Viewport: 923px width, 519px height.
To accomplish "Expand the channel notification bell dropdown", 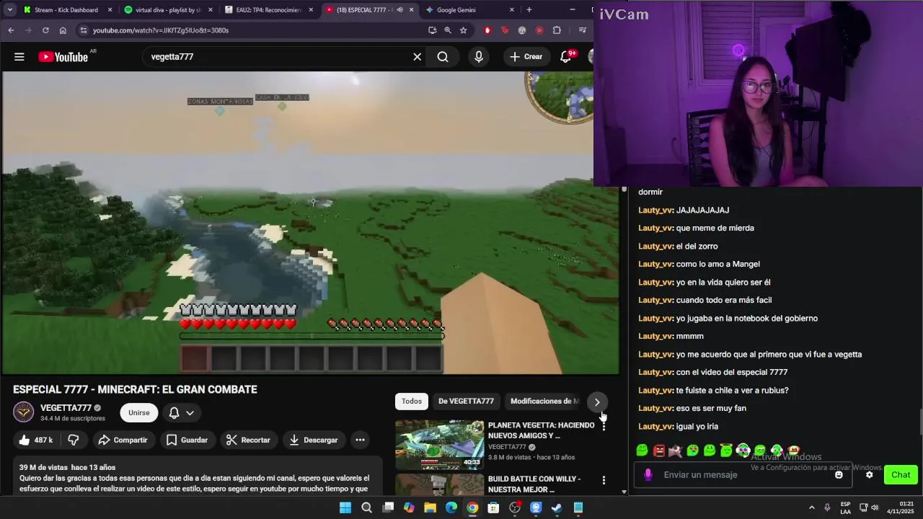I will pos(182,412).
